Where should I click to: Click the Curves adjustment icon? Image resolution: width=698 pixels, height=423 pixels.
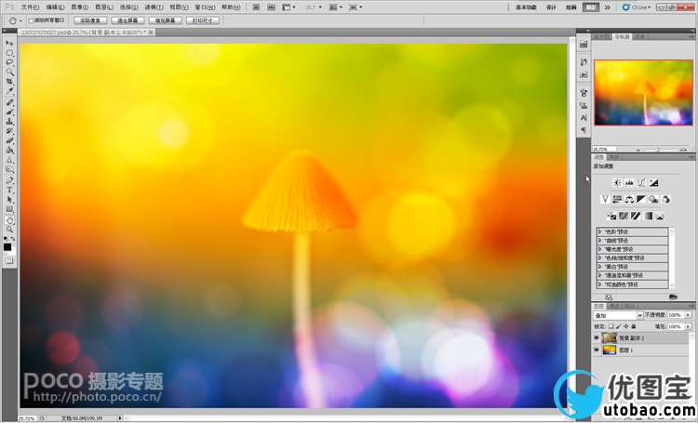[642, 183]
